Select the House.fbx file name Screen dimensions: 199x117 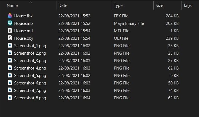pos(23,16)
